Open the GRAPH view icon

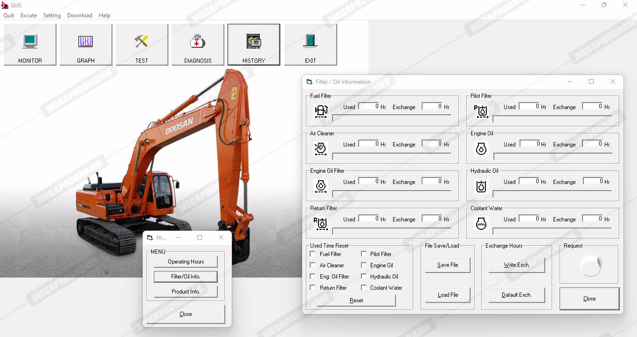[86, 42]
